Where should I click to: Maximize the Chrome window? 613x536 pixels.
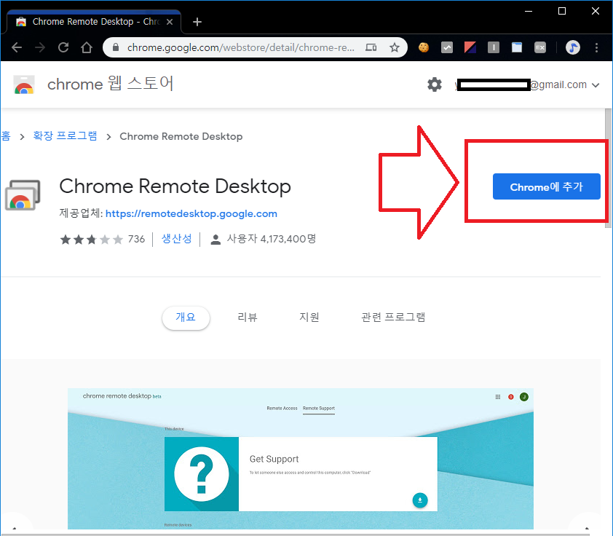pyautogui.click(x=562, y=12)
